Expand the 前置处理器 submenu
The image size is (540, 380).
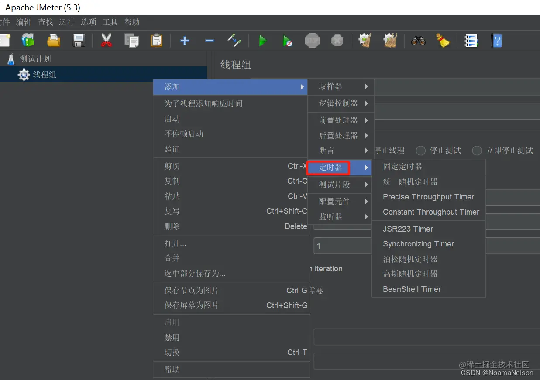(341, 120)
